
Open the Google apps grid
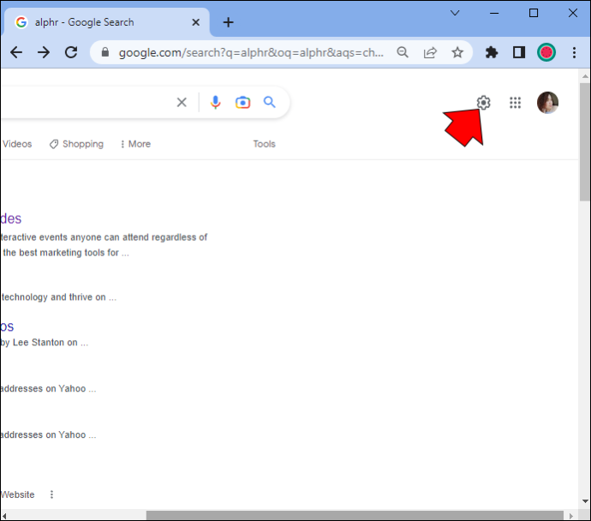tap(515, 103)
